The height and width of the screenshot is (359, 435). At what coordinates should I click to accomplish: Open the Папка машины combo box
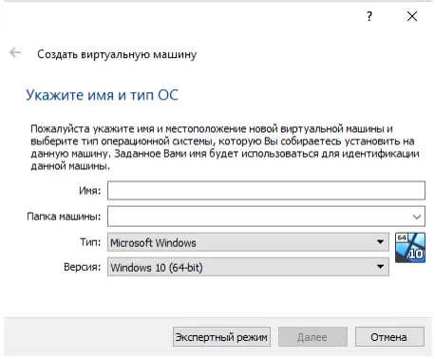266,217
